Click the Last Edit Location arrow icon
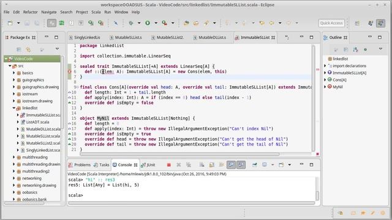 [262, 23]
